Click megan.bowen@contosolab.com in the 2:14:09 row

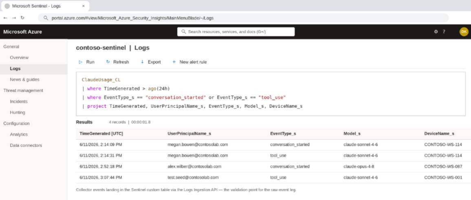[198, 145]
